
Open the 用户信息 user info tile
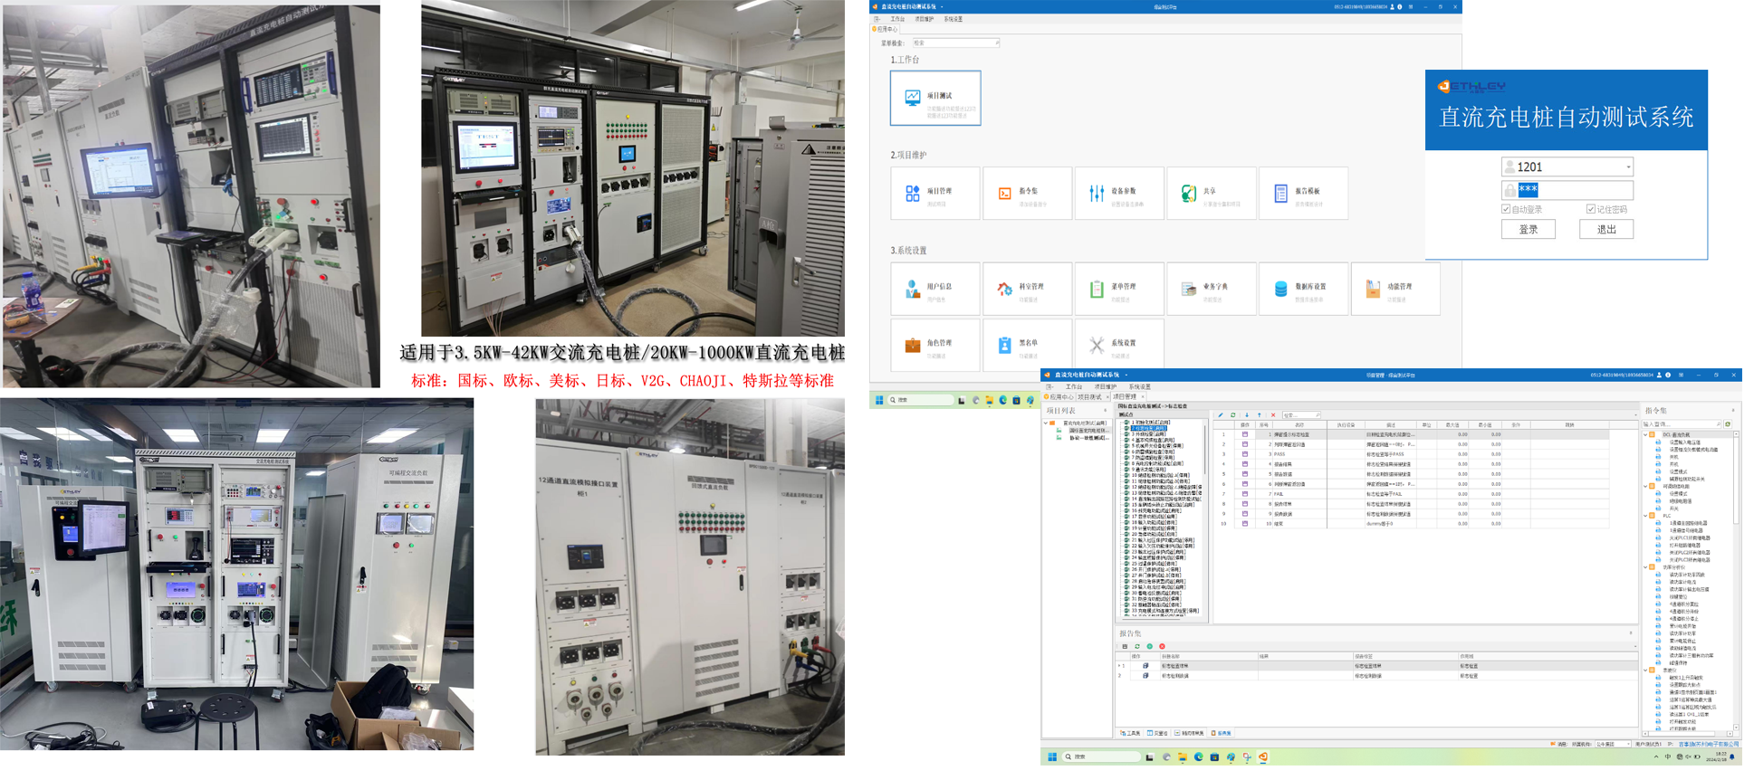(x=935, y=289)
